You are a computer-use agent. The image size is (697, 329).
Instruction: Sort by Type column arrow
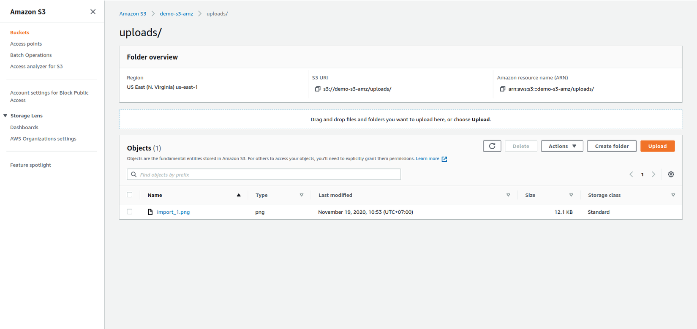pyautogui.click(x=302, y=195)
